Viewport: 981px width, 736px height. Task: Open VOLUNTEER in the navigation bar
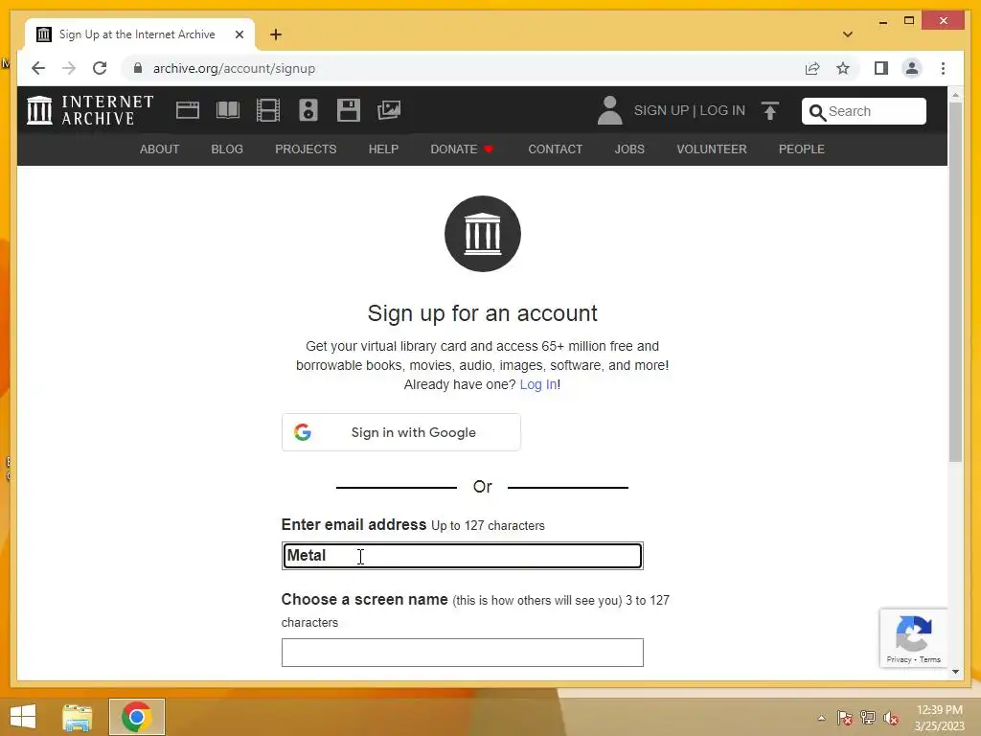[712, 149]
